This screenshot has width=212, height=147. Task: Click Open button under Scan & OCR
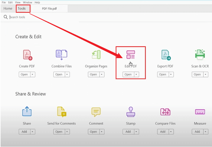197,74
